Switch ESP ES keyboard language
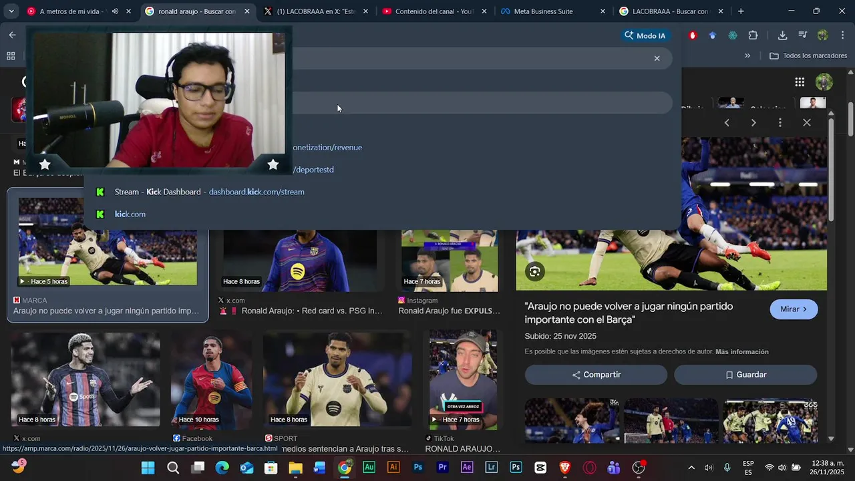The width and height of the screenshot is (855, 481). (748, 468)
